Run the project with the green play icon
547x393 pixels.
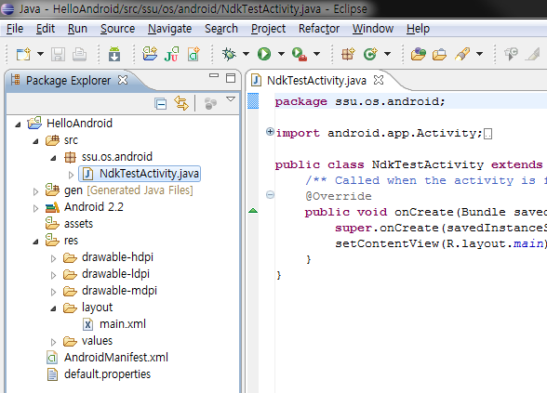coord(264,54)
